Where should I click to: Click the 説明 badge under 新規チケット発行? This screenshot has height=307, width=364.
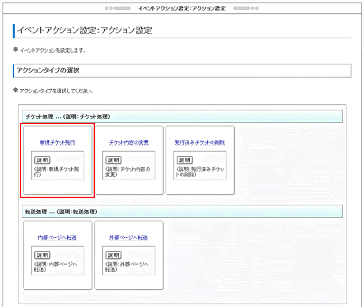[42, 160]
